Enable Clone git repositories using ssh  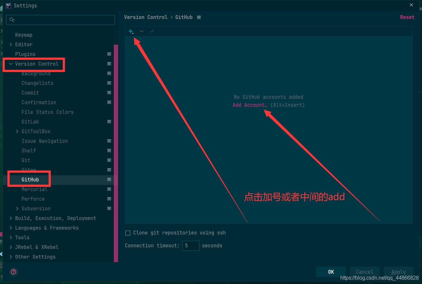tap(128, 233)
